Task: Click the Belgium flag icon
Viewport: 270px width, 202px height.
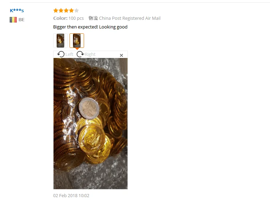Action: (x=13, y=20)
